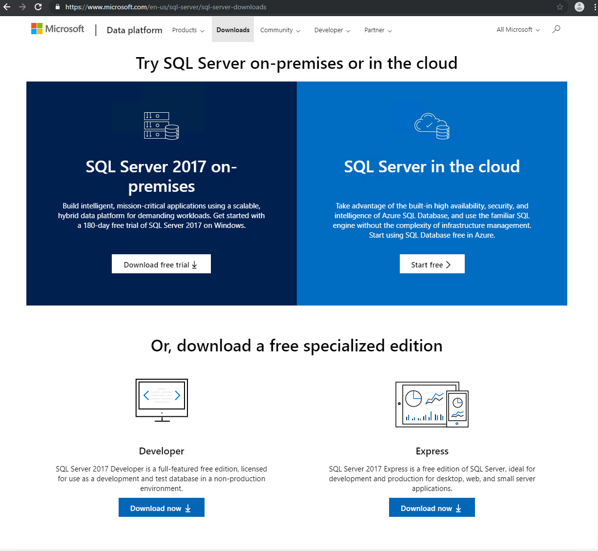Click the Express dashboard charts icon

(x=432, y=405)
